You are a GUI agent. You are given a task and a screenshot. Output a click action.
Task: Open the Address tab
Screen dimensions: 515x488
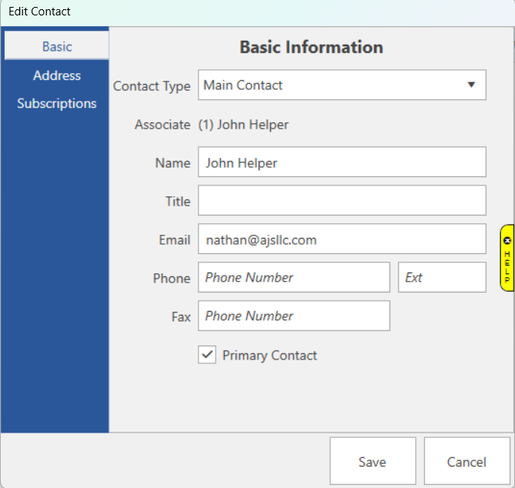pos(57,75)
